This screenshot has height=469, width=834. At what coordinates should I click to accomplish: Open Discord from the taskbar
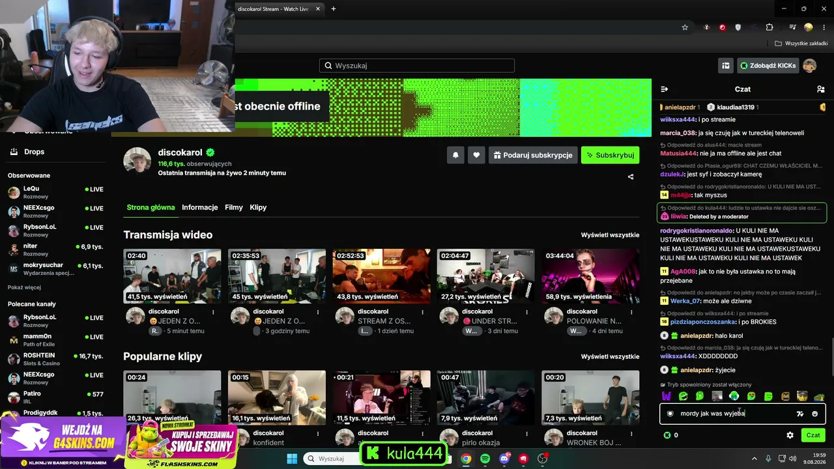click(504, 459)
